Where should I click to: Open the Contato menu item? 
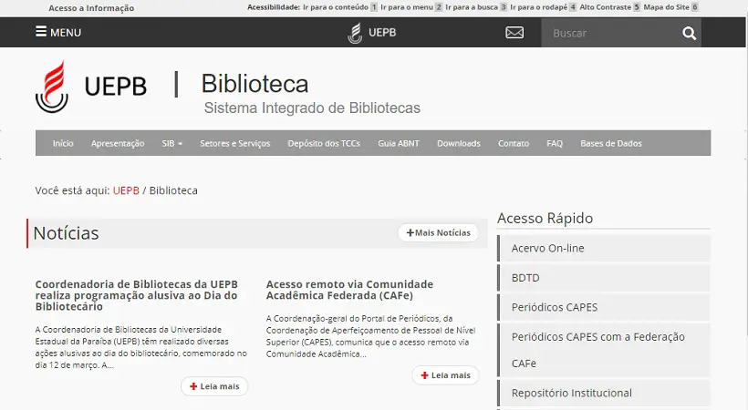514,143
